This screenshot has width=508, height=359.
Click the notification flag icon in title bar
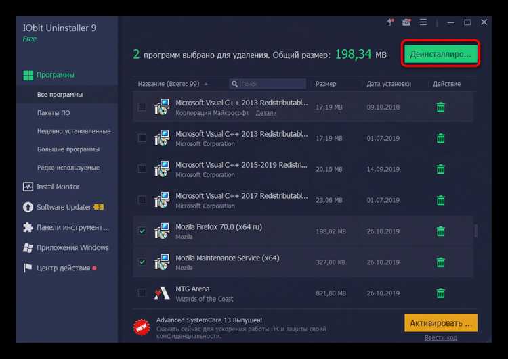coord(390,22)
